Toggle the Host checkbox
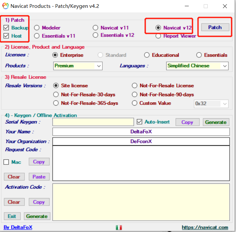This screenshot has width=236, height=232. click(6, 36)
